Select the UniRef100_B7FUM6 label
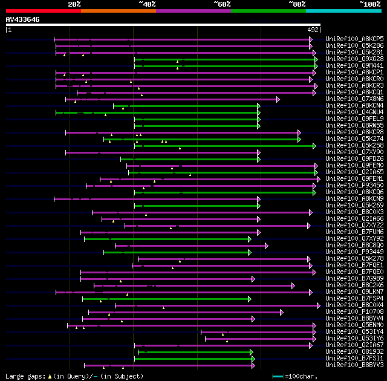This screenshot has width=387, height=381. click(x=354, y=232)
